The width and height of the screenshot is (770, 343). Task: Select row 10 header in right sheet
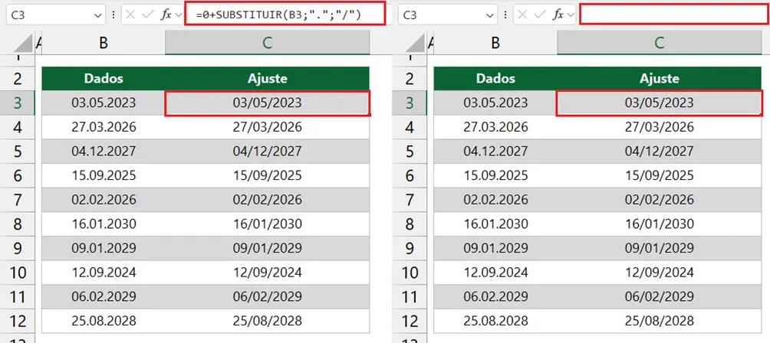click(x=410, y=273)
